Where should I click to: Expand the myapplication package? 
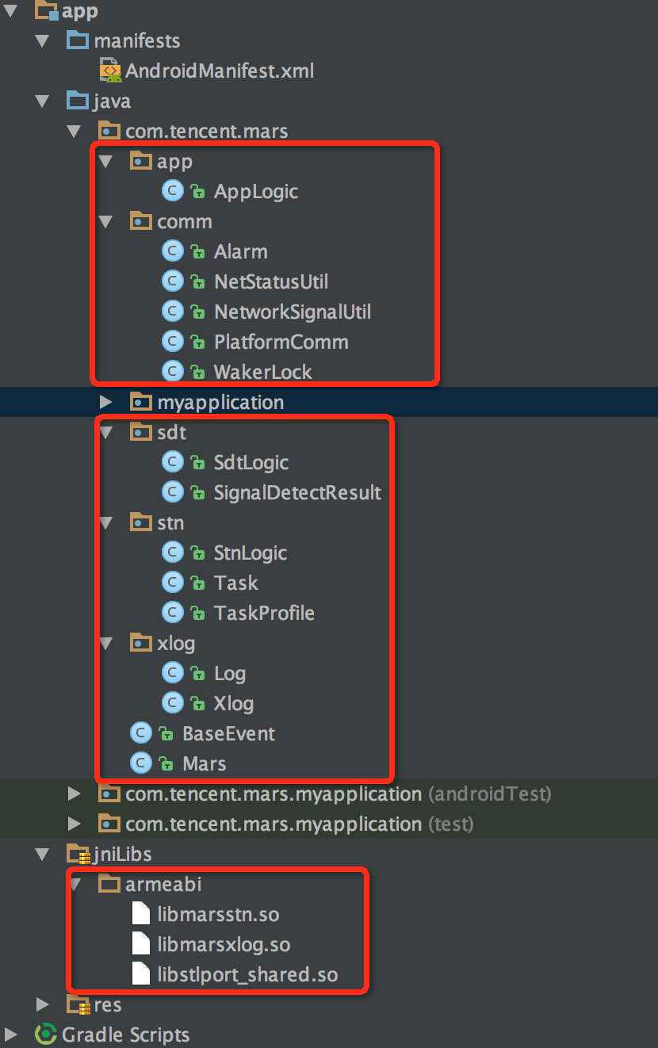point(105,402)
